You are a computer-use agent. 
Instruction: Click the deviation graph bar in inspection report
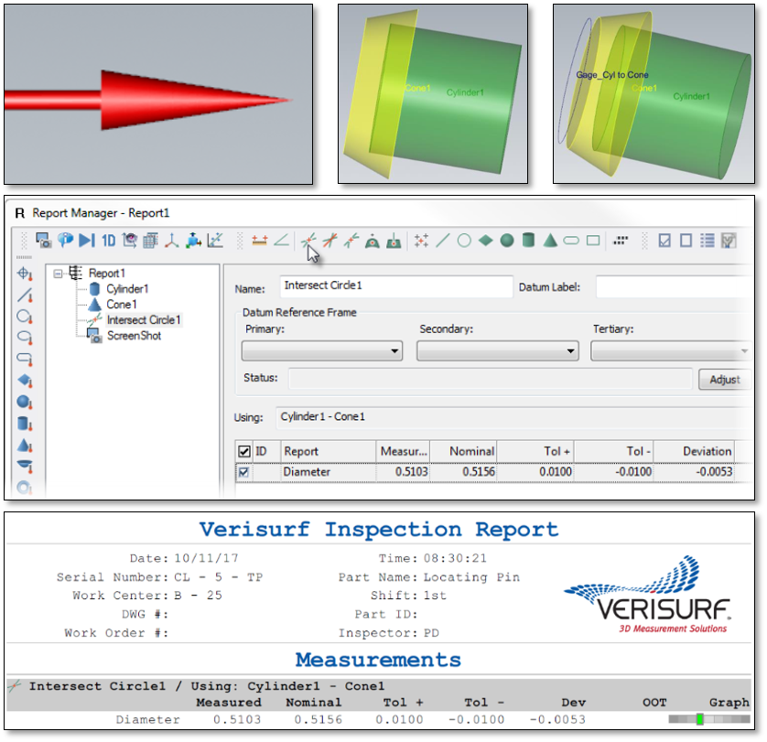click(708, 719)
